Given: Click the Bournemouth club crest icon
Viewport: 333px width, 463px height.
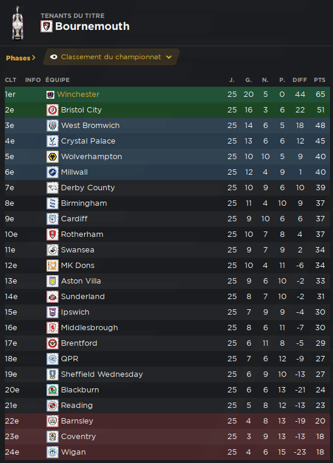Looking at the screenshot, I should (x=47, y=26).
